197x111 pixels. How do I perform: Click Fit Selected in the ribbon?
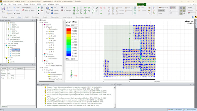pyautogui.click(x=66, y=10)
